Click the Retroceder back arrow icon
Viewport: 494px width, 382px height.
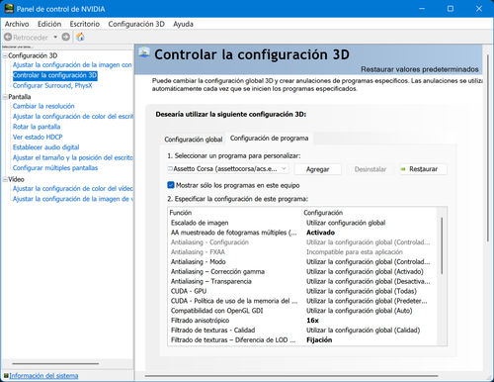coord(8,37)
